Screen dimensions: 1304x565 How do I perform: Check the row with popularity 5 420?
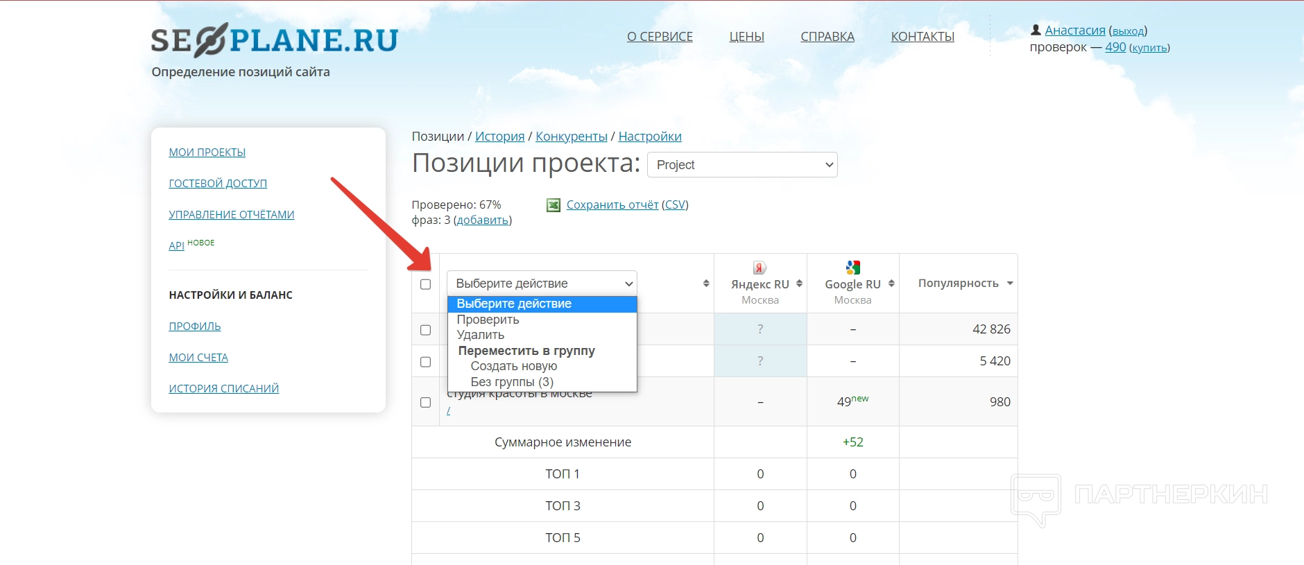[426, 362]
